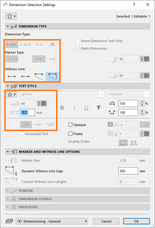Toggle Bold text formatting
Image resolution: width=155 pixels, height=228 pixels.
coord(62,108)
